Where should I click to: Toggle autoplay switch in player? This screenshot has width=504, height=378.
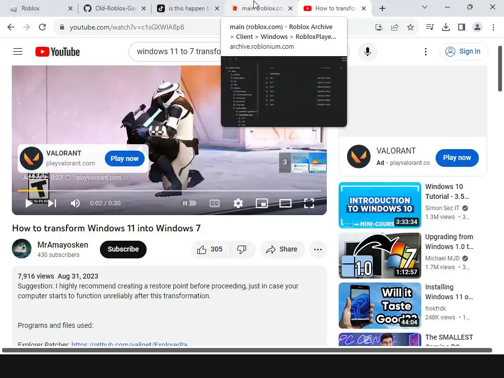189,203
